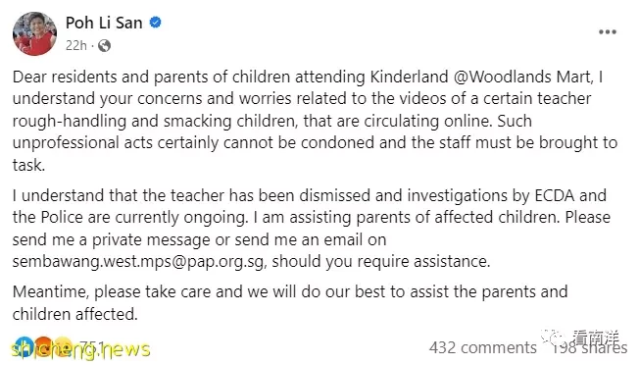Click the Chinese account name watermark text
The width and height of the screenshot is (639, 365).
(596, 339)
